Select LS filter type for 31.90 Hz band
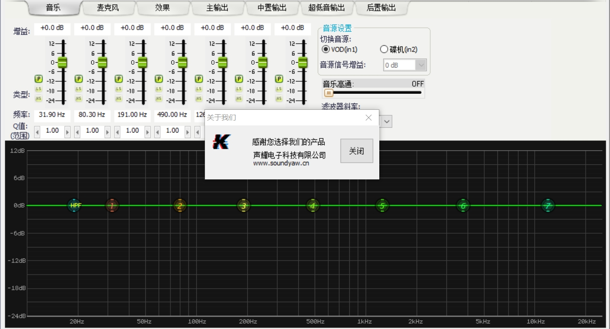The height and width of the screenshot is (329, 610). 38,89
